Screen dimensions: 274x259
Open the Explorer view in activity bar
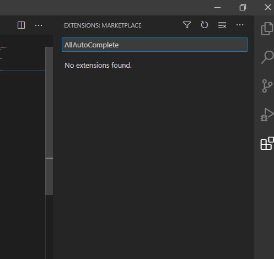[267, 29]
